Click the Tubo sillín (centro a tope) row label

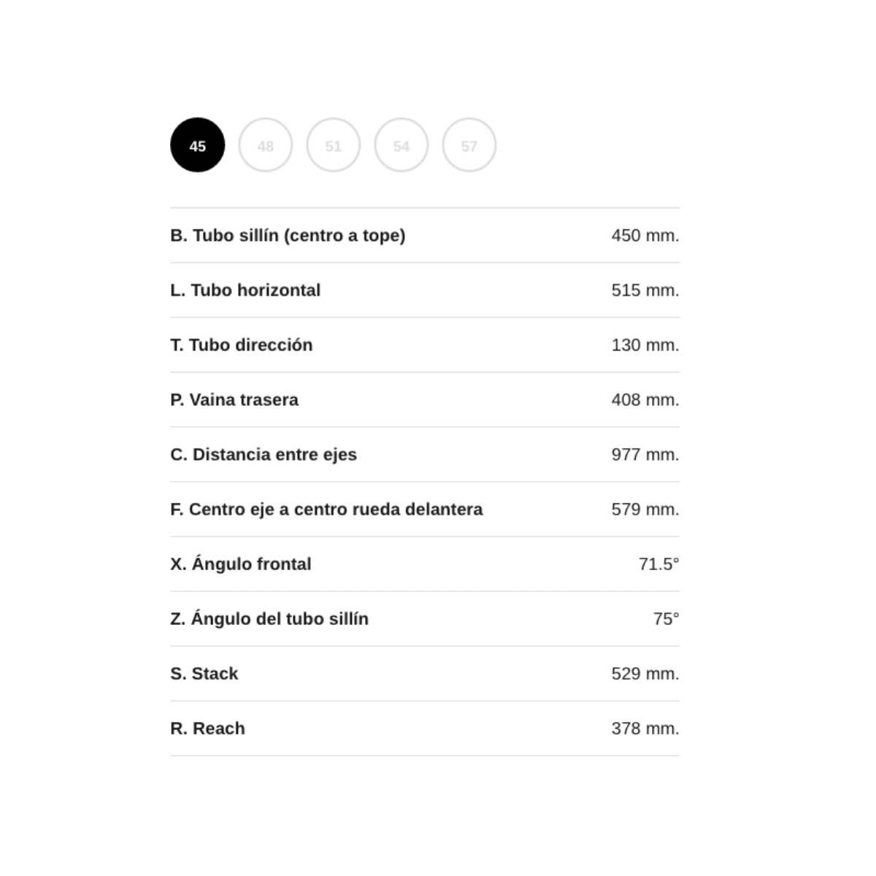tap(288, 236)
